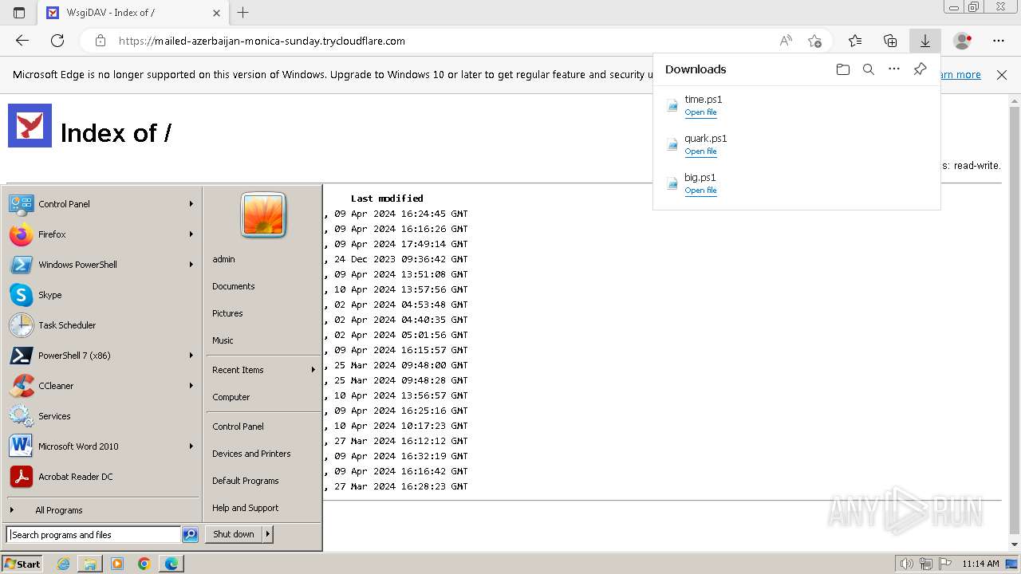The width and height of the screenshot is (1021, 574).
Task: Open Shut down options arrow
Action: click(268, 534)
